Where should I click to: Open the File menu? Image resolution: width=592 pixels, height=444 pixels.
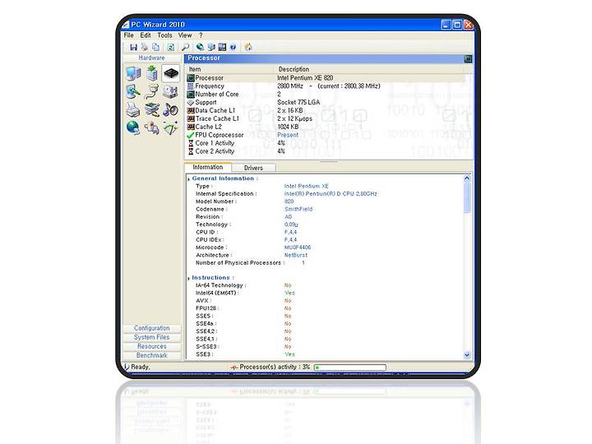pyautogui.click(x=129, y=35)
